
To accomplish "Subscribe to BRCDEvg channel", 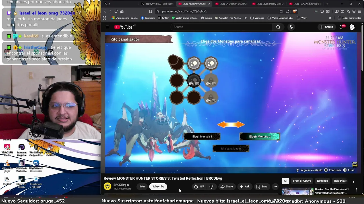I will tap(158, 186).
